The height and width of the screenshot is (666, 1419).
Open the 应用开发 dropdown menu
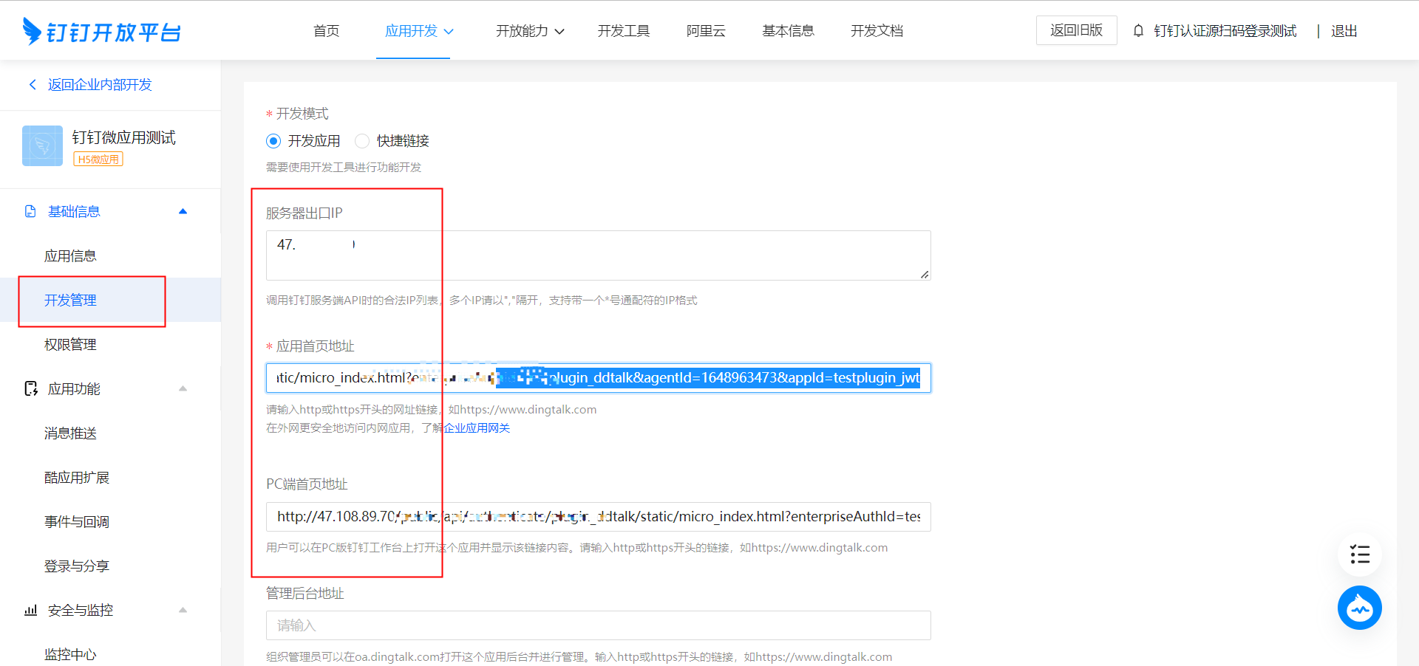(419, 31)
